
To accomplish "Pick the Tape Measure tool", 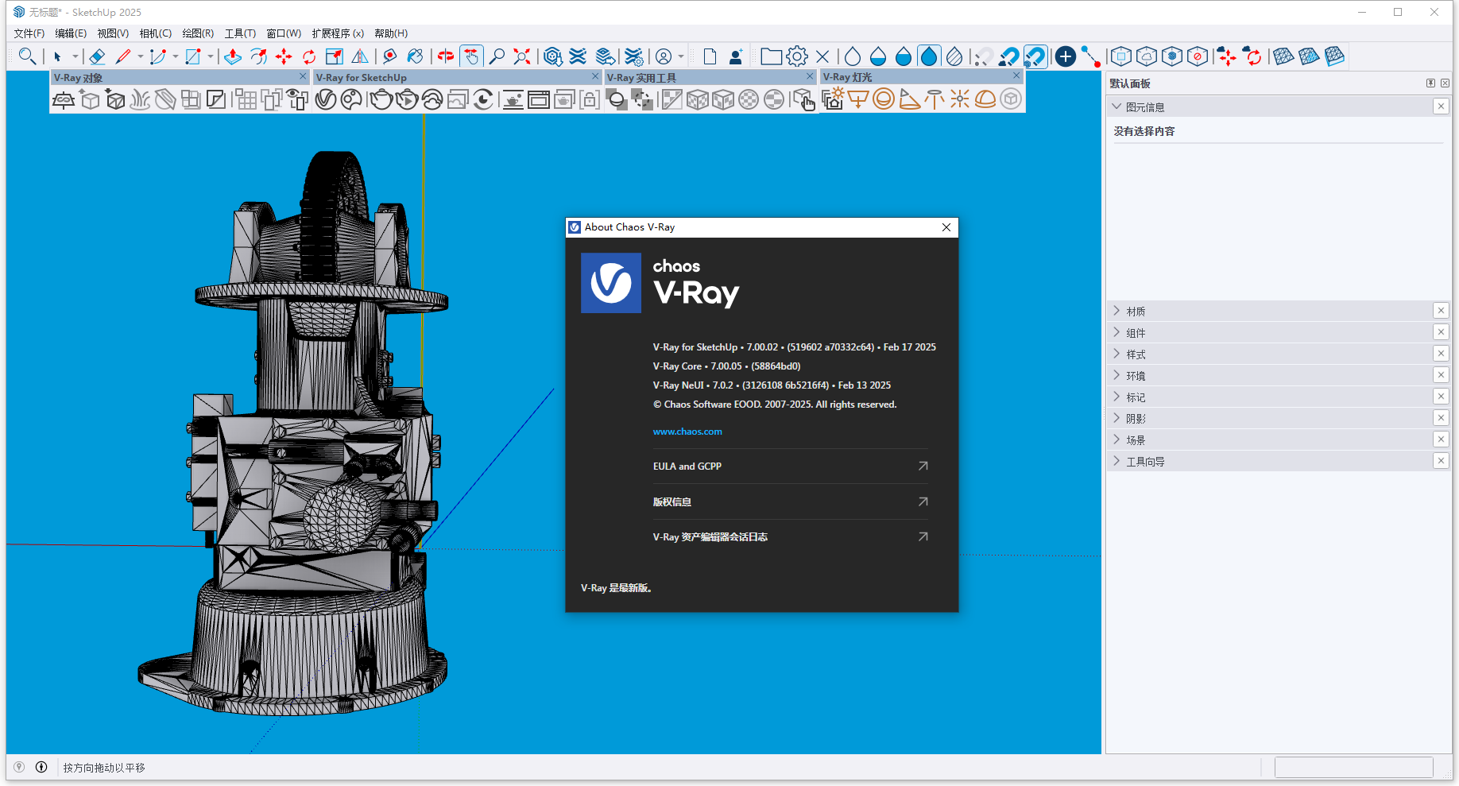I will (x=389, y=56).
